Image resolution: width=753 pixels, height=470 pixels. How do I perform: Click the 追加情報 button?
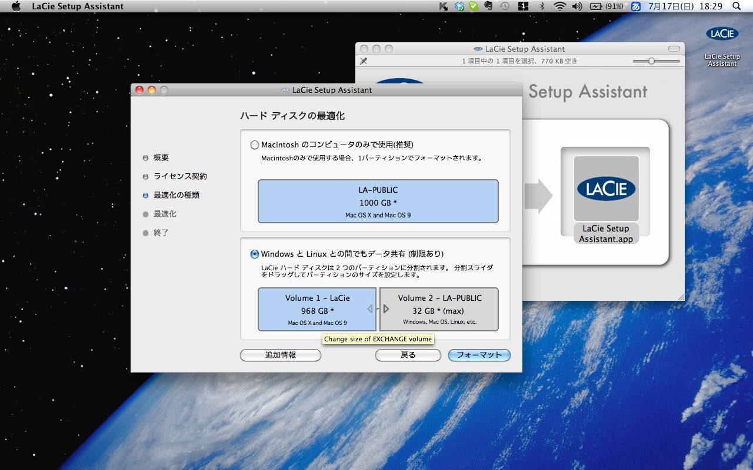click(281, 355)
